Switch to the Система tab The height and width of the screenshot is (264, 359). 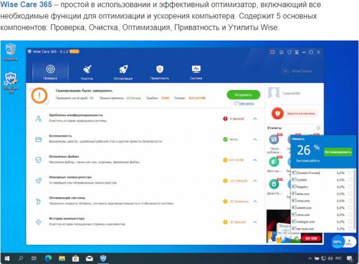pyautogui.click(x=196, y=72)
